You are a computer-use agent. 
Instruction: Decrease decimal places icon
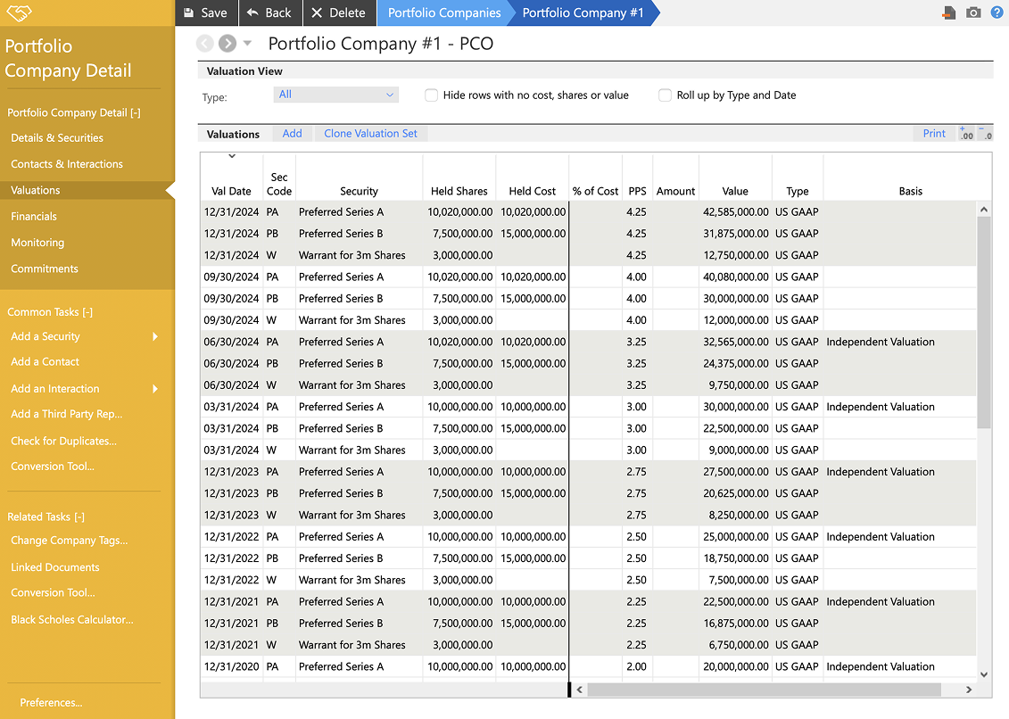[x=986, y=133]
